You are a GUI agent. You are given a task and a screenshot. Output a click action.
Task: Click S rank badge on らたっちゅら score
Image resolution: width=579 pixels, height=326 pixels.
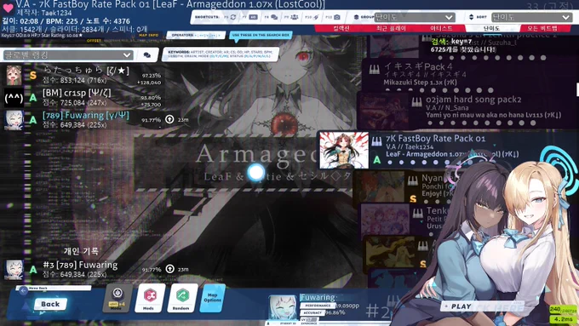point(33,76)
